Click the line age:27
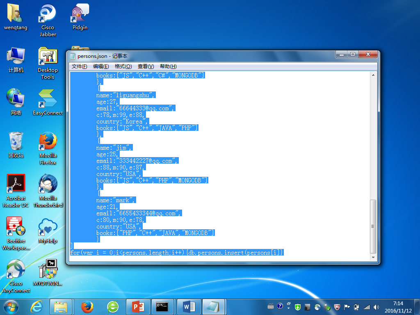The image size is (420, 315). [108, 102]
